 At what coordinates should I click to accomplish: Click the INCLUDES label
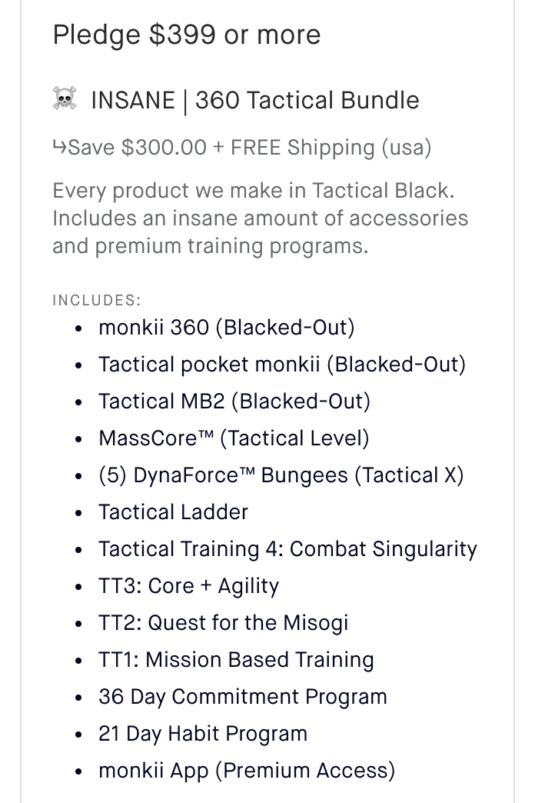pyautogui.click(x=97, y=300)
